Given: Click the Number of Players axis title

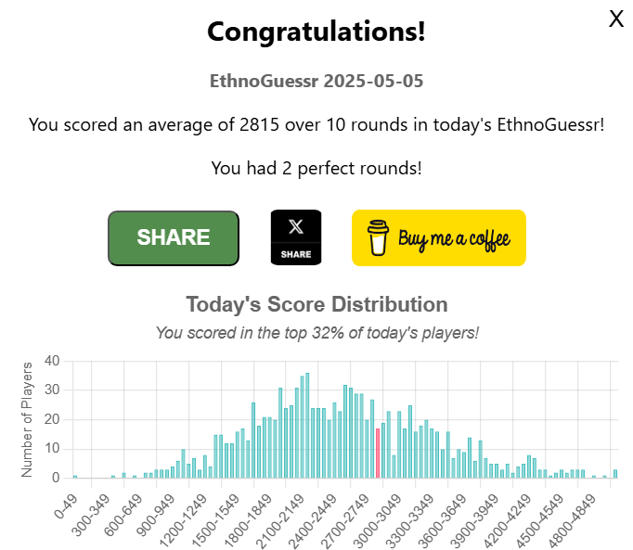Looking at the screenshot, I should coord(27,419).
